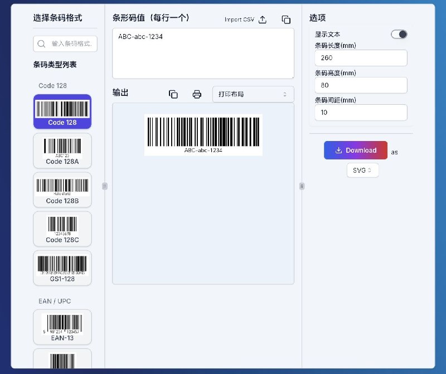Image resolution: width=446 pixels, height=374 pixels.
Task: Click the right panel resize handle
Action: 302,186
